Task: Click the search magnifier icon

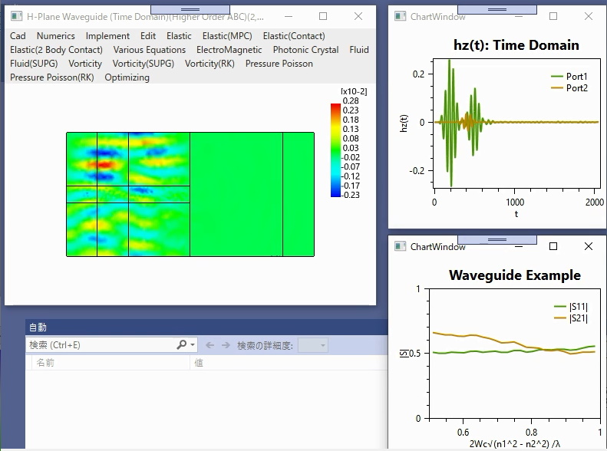Action: [182, 344]
